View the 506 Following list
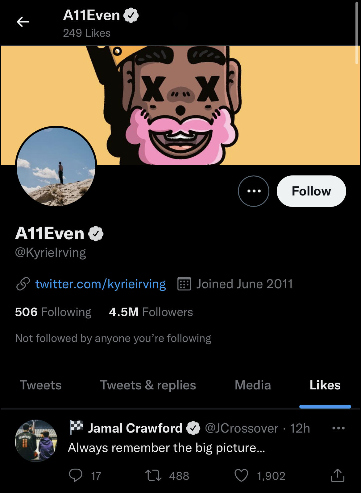Image resolution: width=361 pixels, height=493 pixels. pos(53,312)
